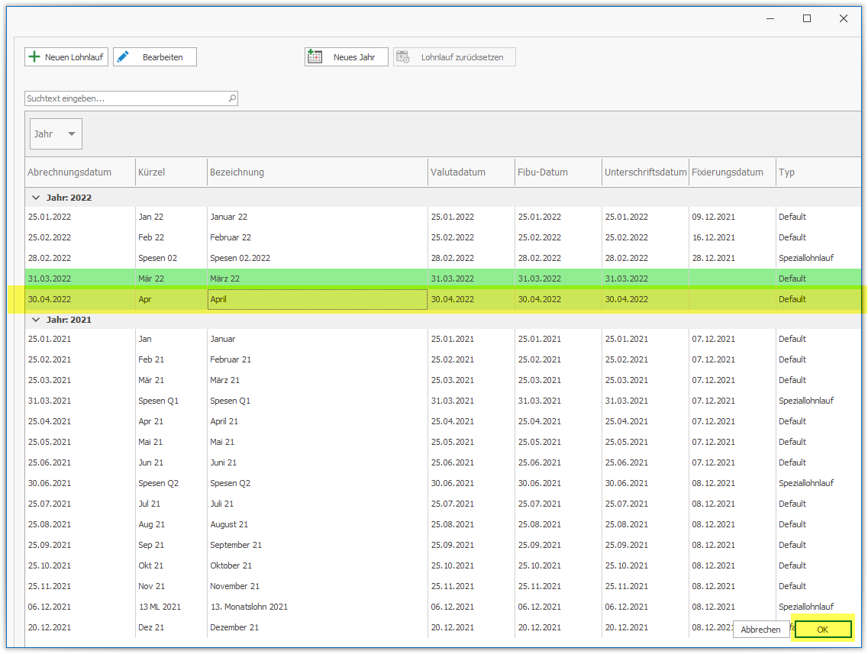This screenshot has height=654, width=868.
Task: Sort by Abrechnungsdatum column header
Action: [70, 172]
